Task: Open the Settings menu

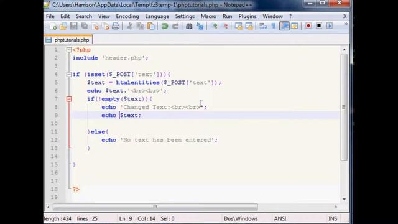Action: click(x=185, y=16)
